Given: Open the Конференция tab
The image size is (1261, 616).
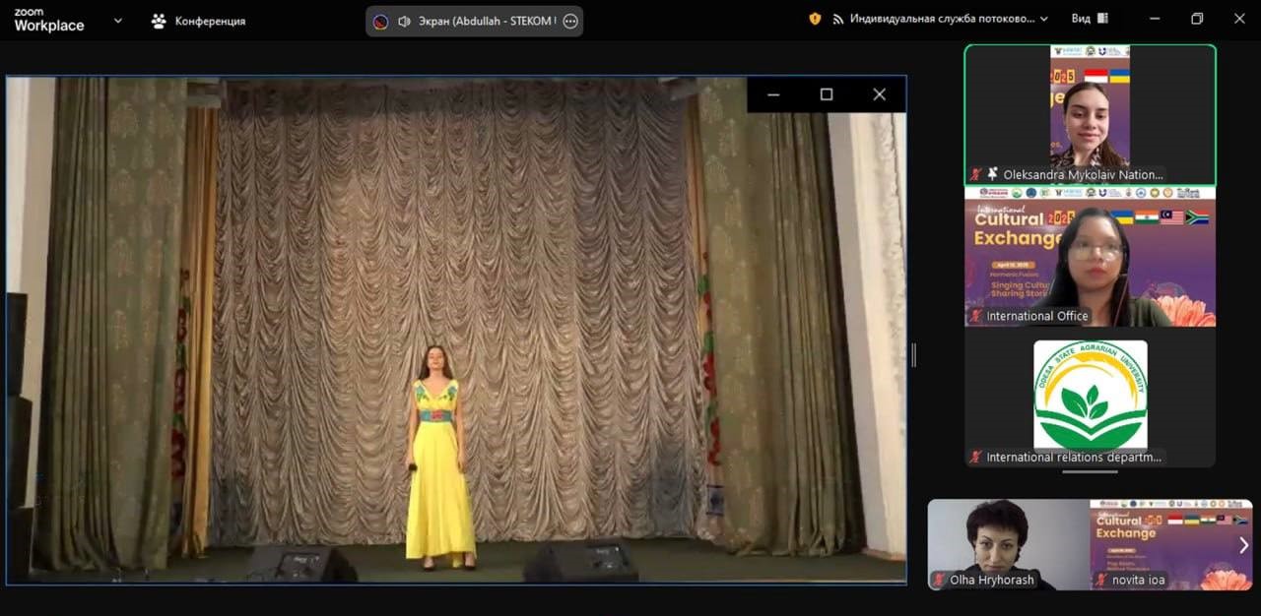Looking at the screenshot, I should [x=198, y=21].
